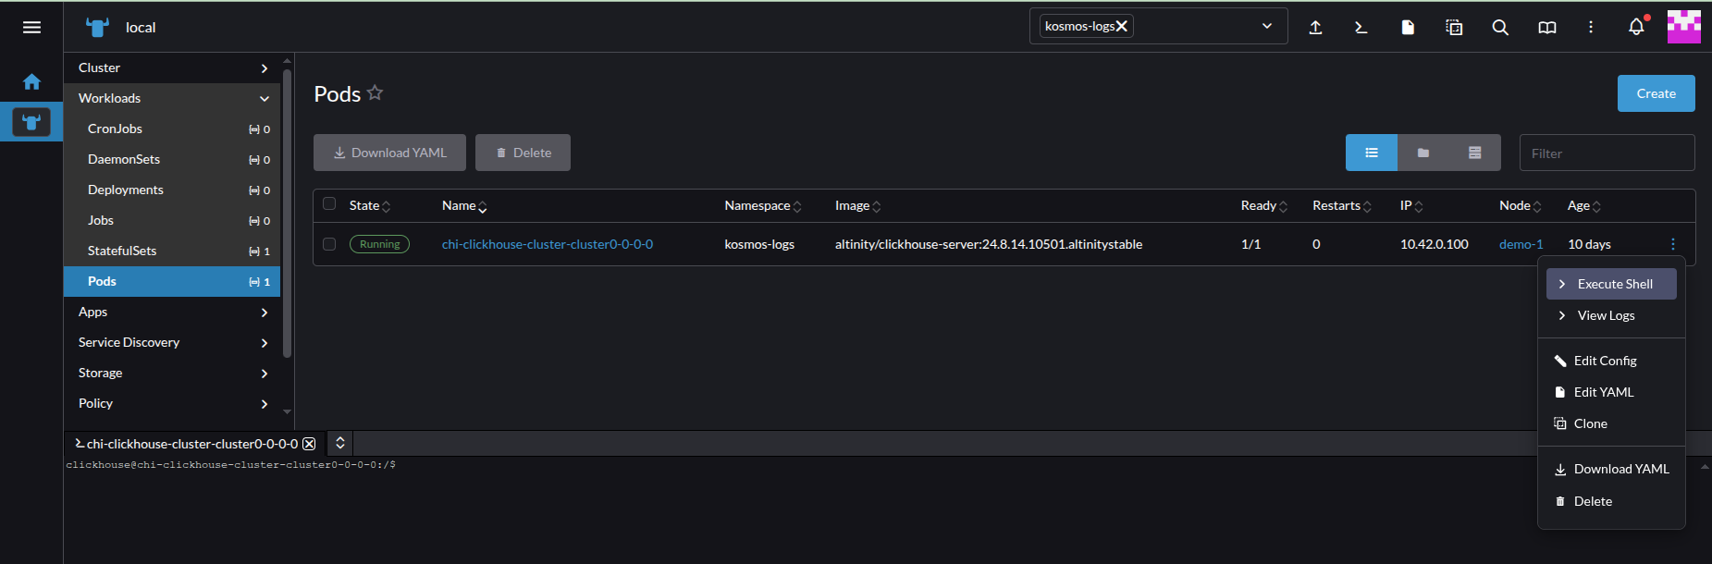The height and width of the screenshot is (564, 1712).
Task: Open the hamburger navigation menu
Action: click(x=31, y=28)
